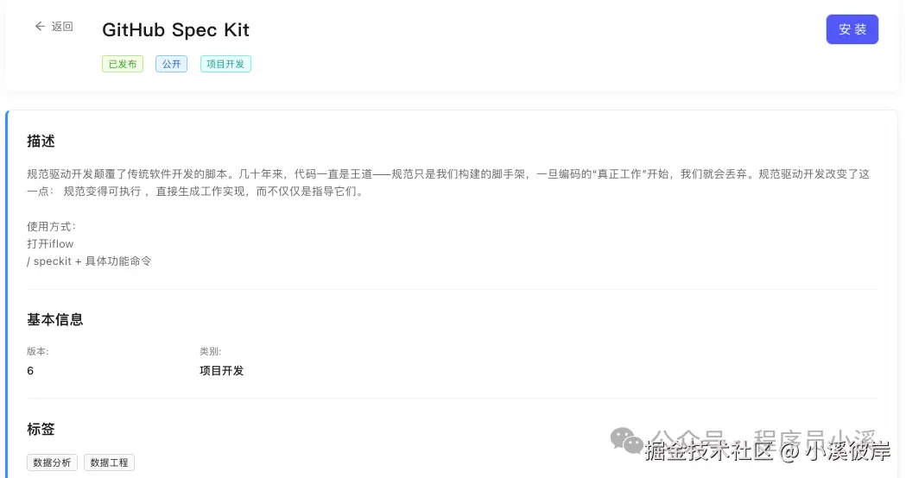Click the 项目开发 badge under the title
Screen dimensions: 906x478
tap(225, 64)
